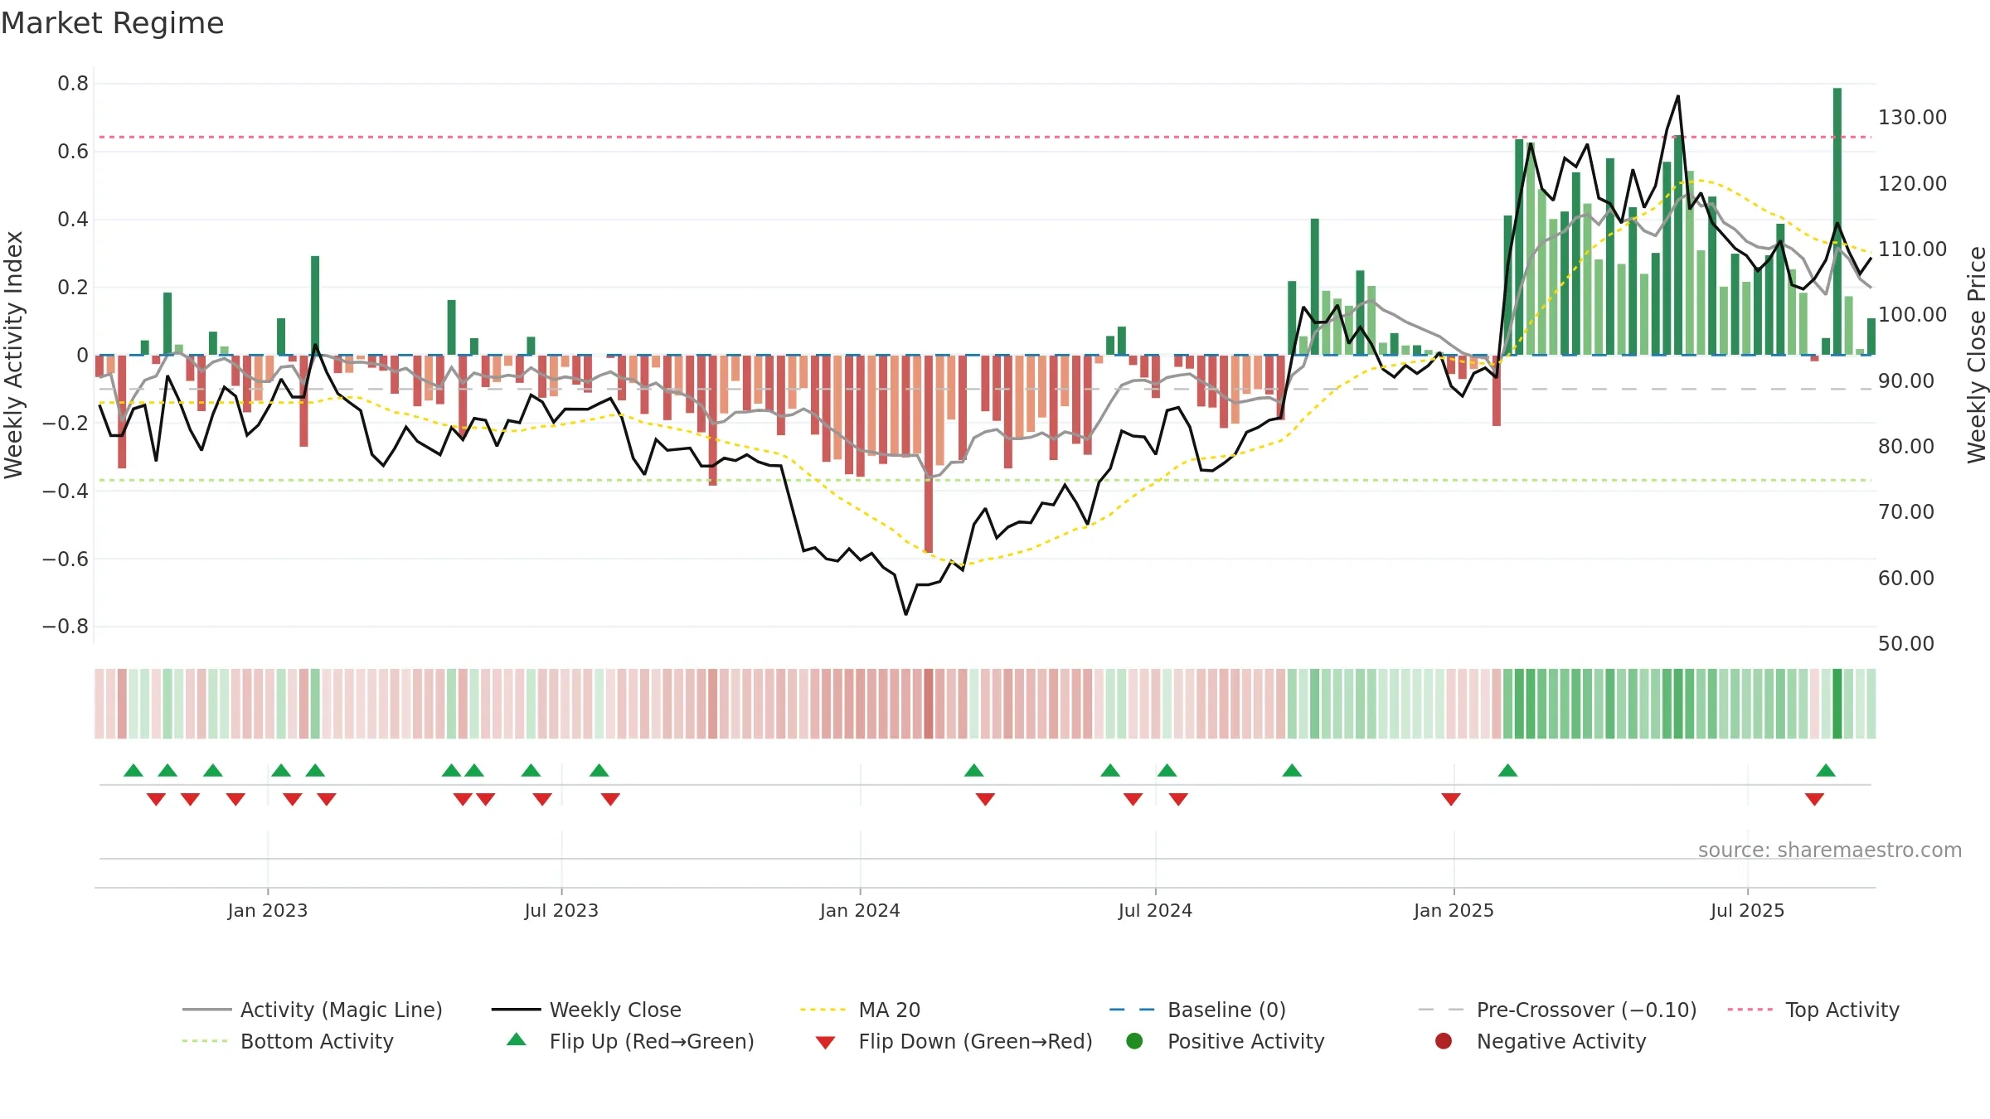
Task: Toggle the Flip Down (Green→Red) legend entry
Action: [x=954, y=1041]
